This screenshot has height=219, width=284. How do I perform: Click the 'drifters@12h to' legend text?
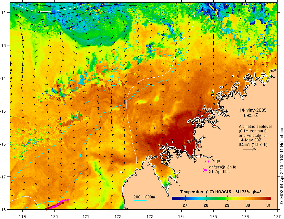point(223,167)
